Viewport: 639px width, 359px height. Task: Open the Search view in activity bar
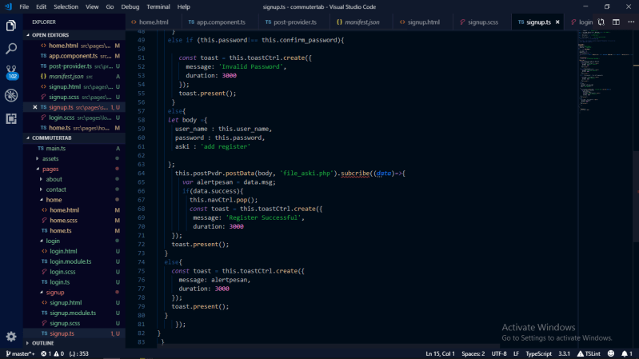11,49
